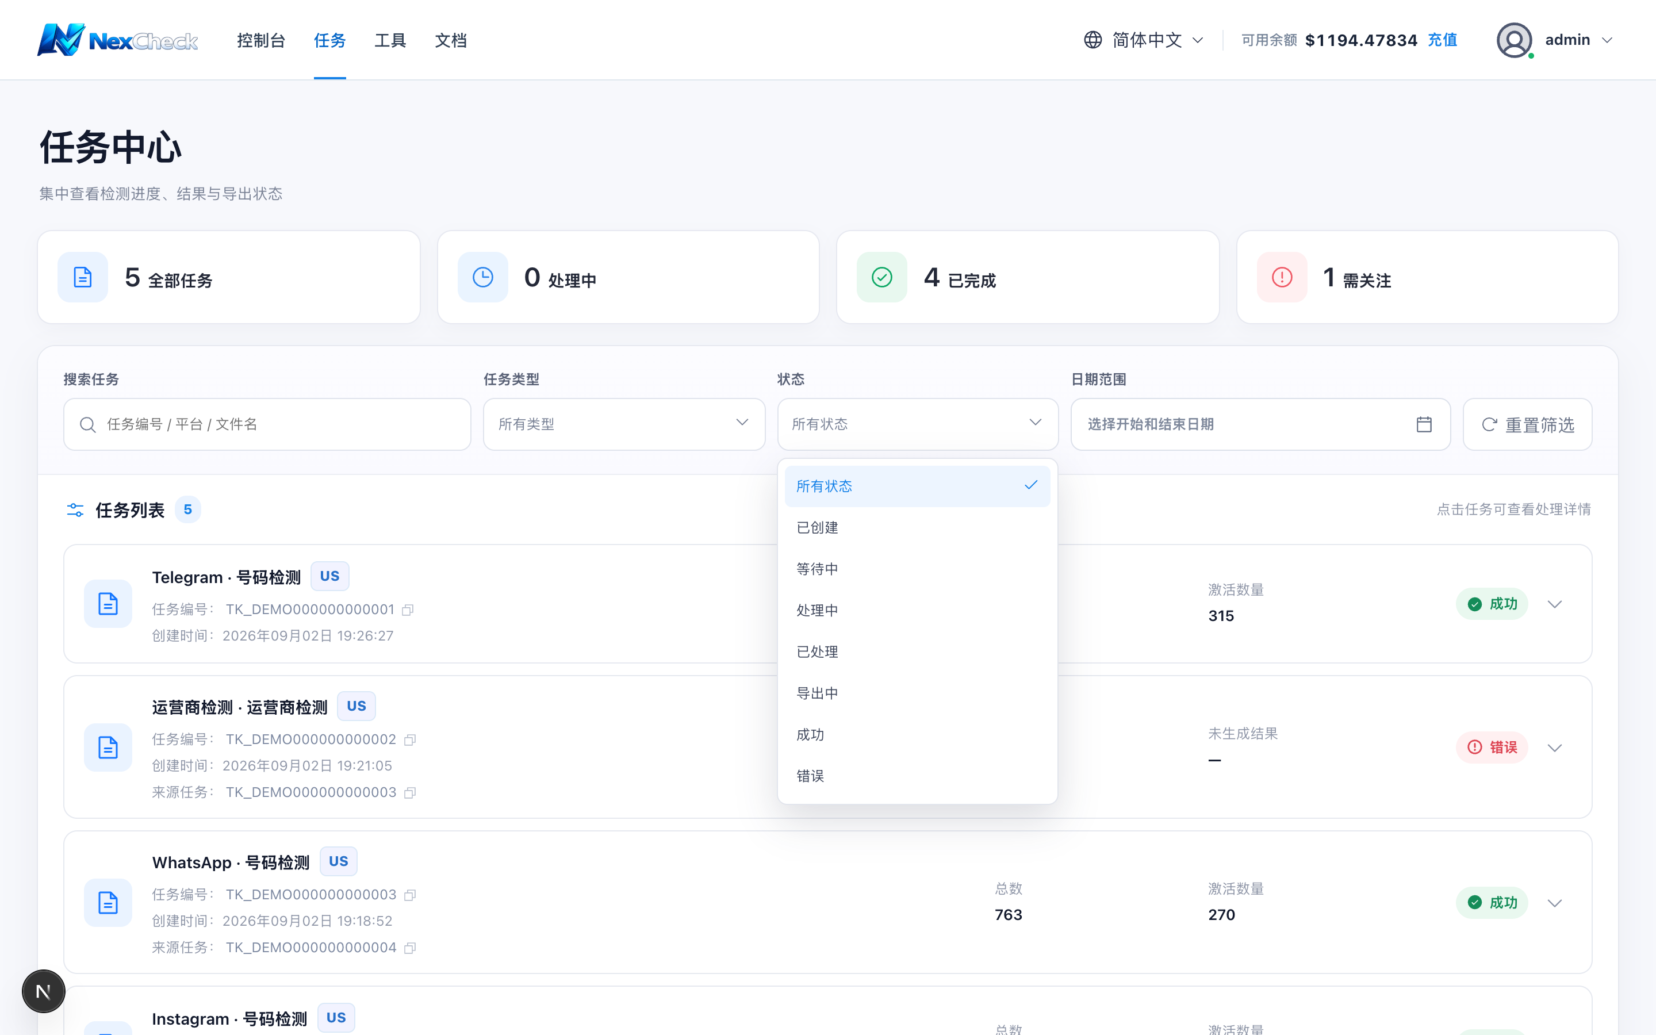Screen dimensions: 1656x1035
Task: Click the 任务列表 count badge 5
Action: 187,510
